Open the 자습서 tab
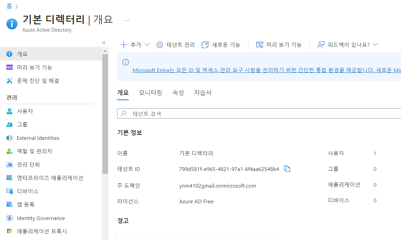This screenshot has width=401, height=240. (203, 93)
